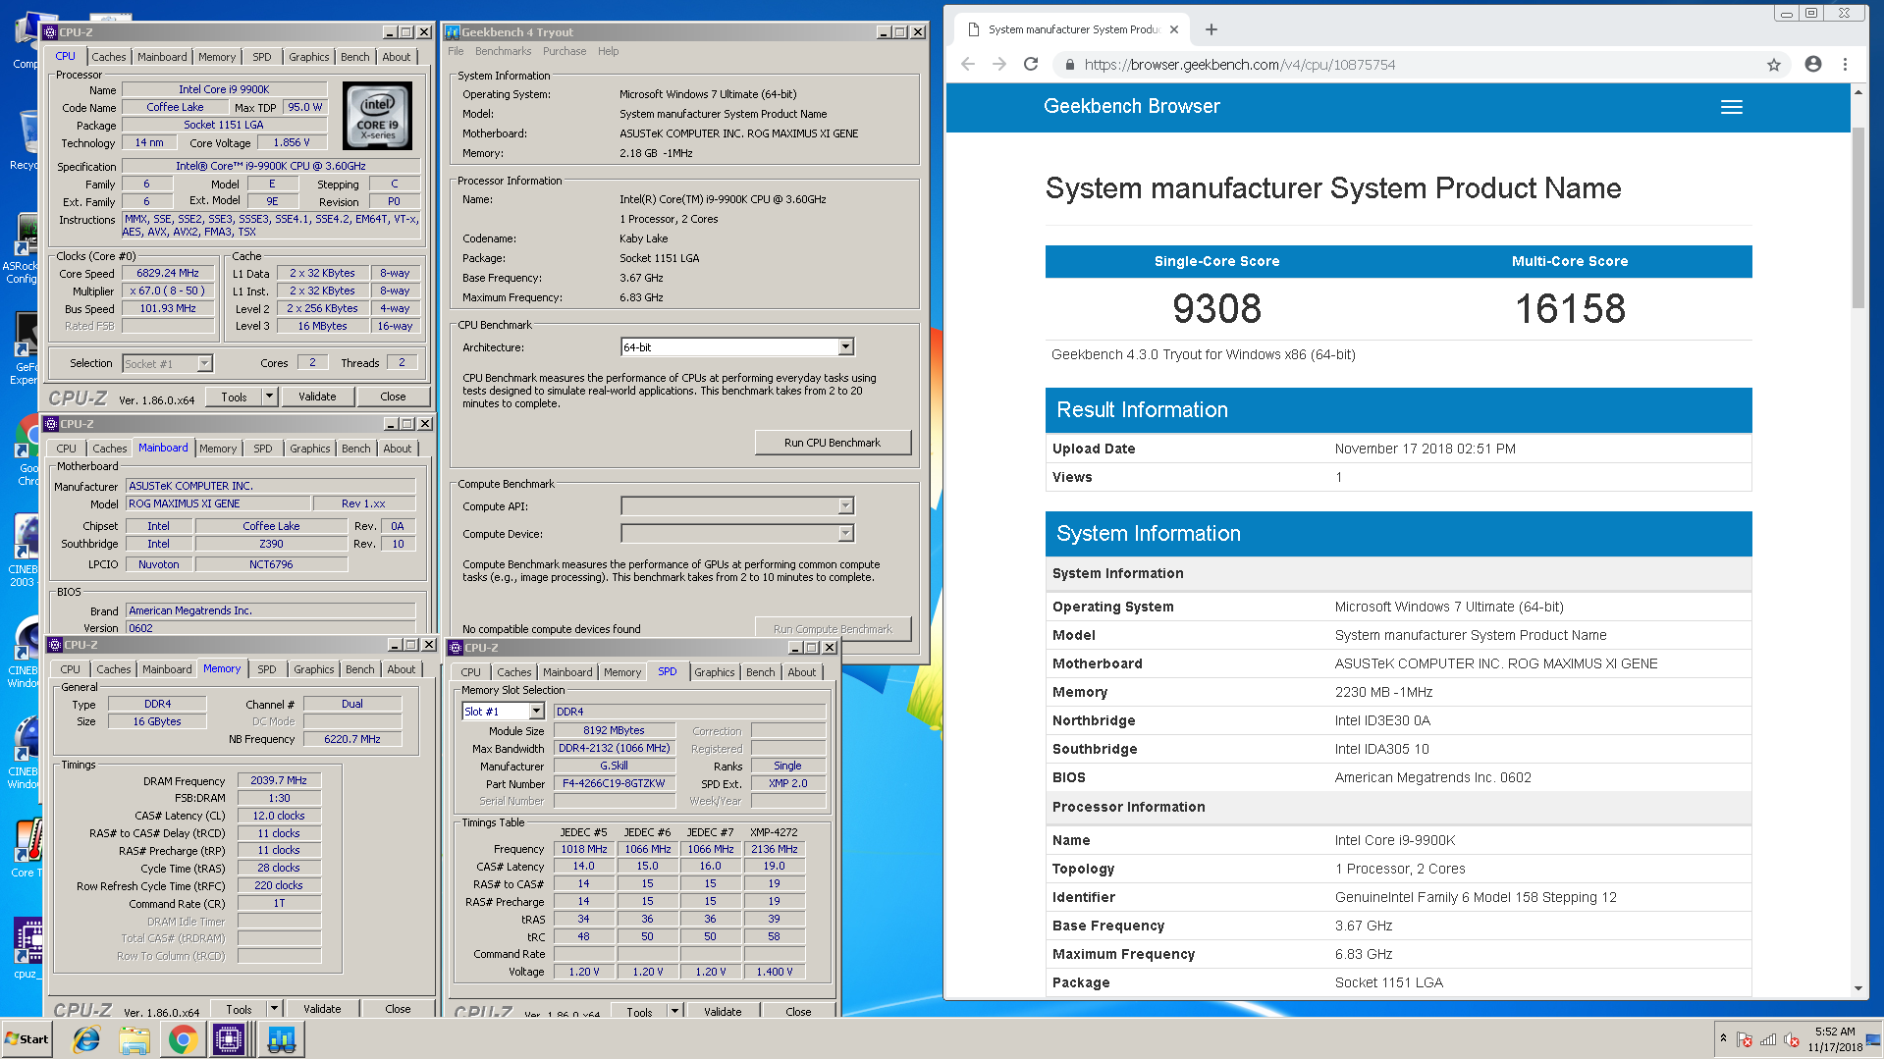Open the Geekbench File menu
Viewport: 1884px width, 1059px height.
pyautogui.click(x=456, y=51)
